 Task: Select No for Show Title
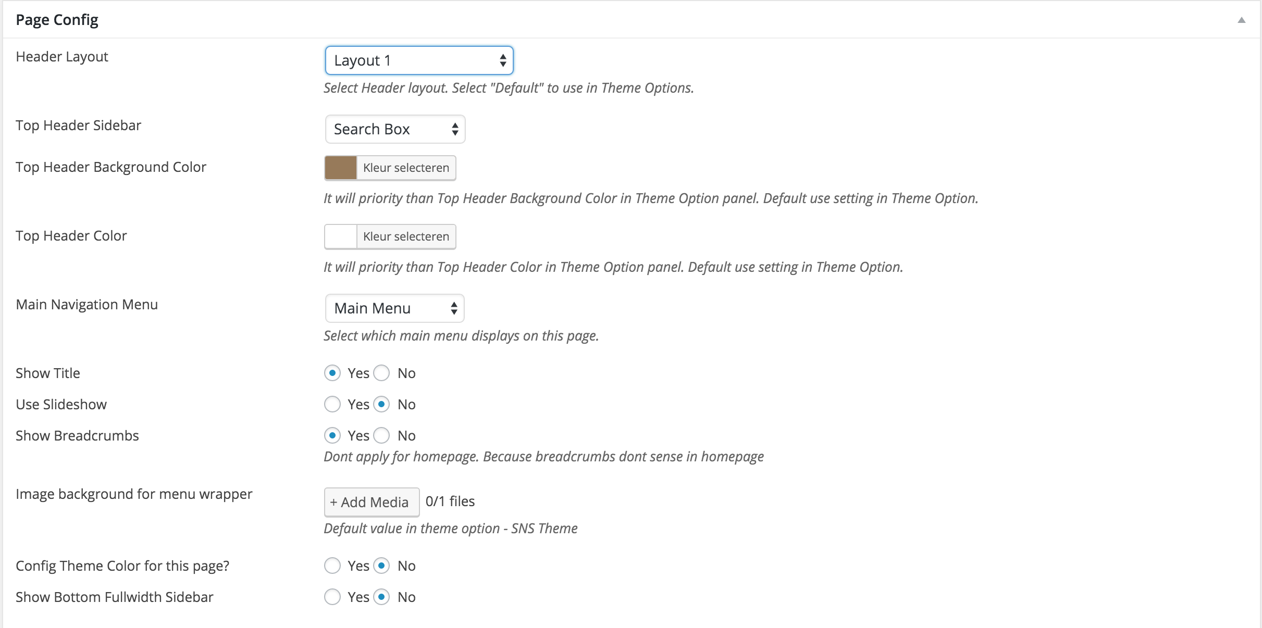pyautogui.click(x=381, y=373)
